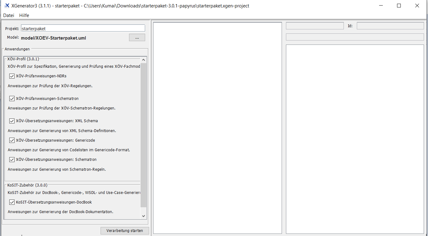Screen dimensions: 428x236
Task: Click the KoSIT-Zubehör (3.0.0) group title
Action: pyautogui.click(x=27, y=185)
